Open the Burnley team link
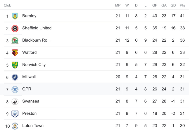Viewport: 189px width, 130px height. [x=29, y=16]
